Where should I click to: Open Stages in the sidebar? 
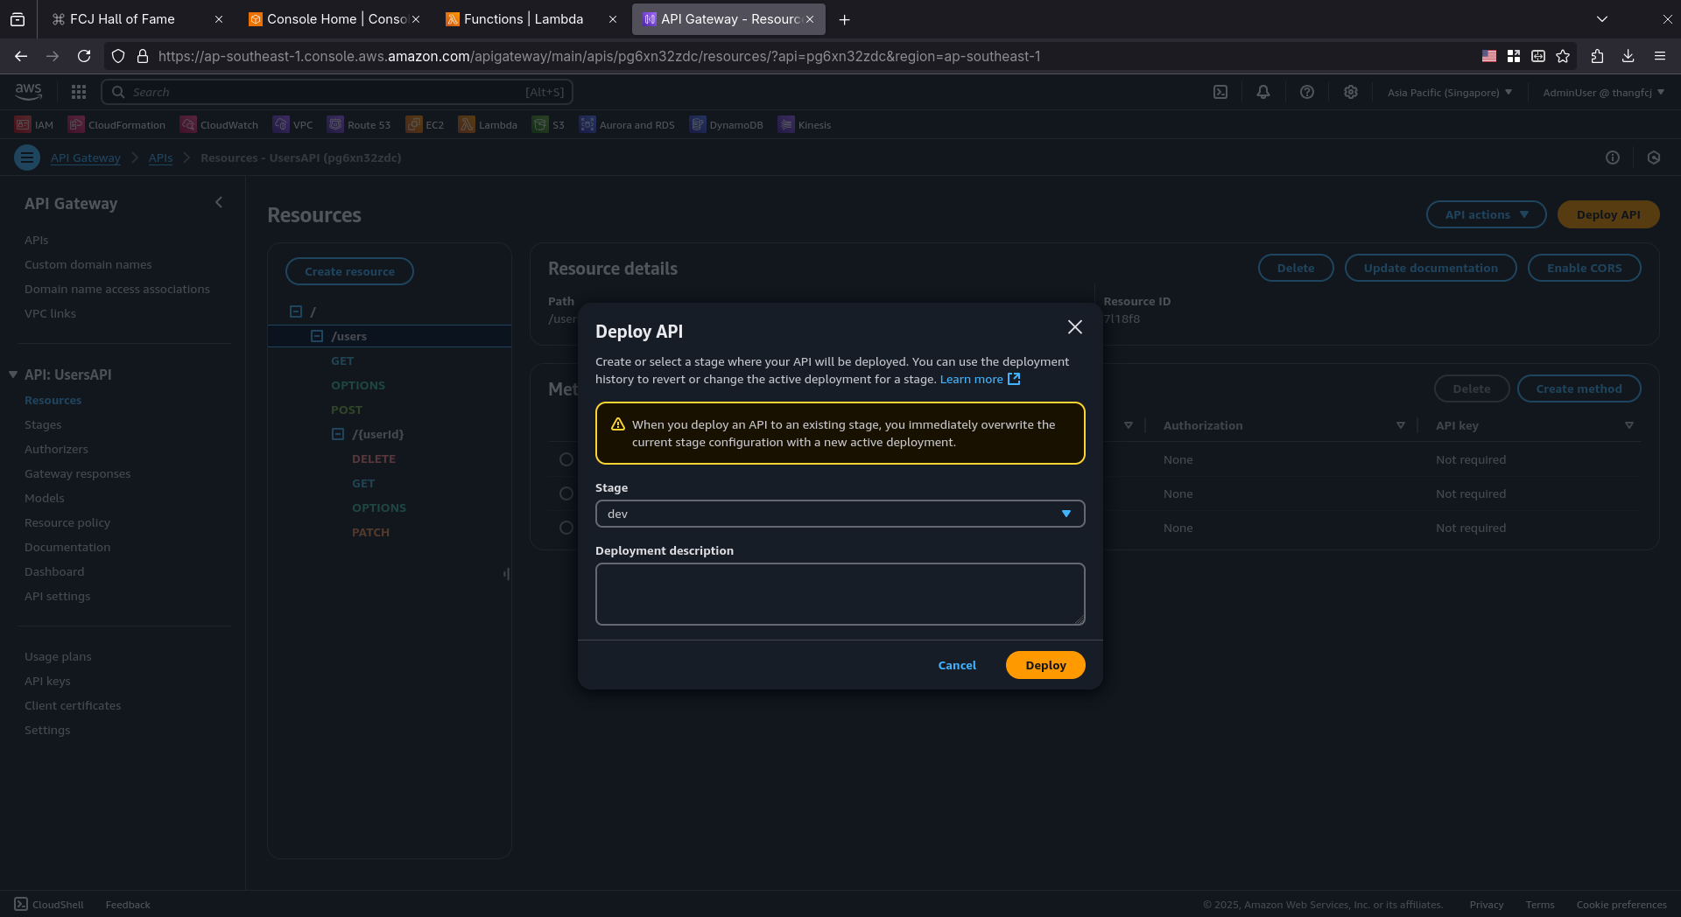click(x=43, y=424)
